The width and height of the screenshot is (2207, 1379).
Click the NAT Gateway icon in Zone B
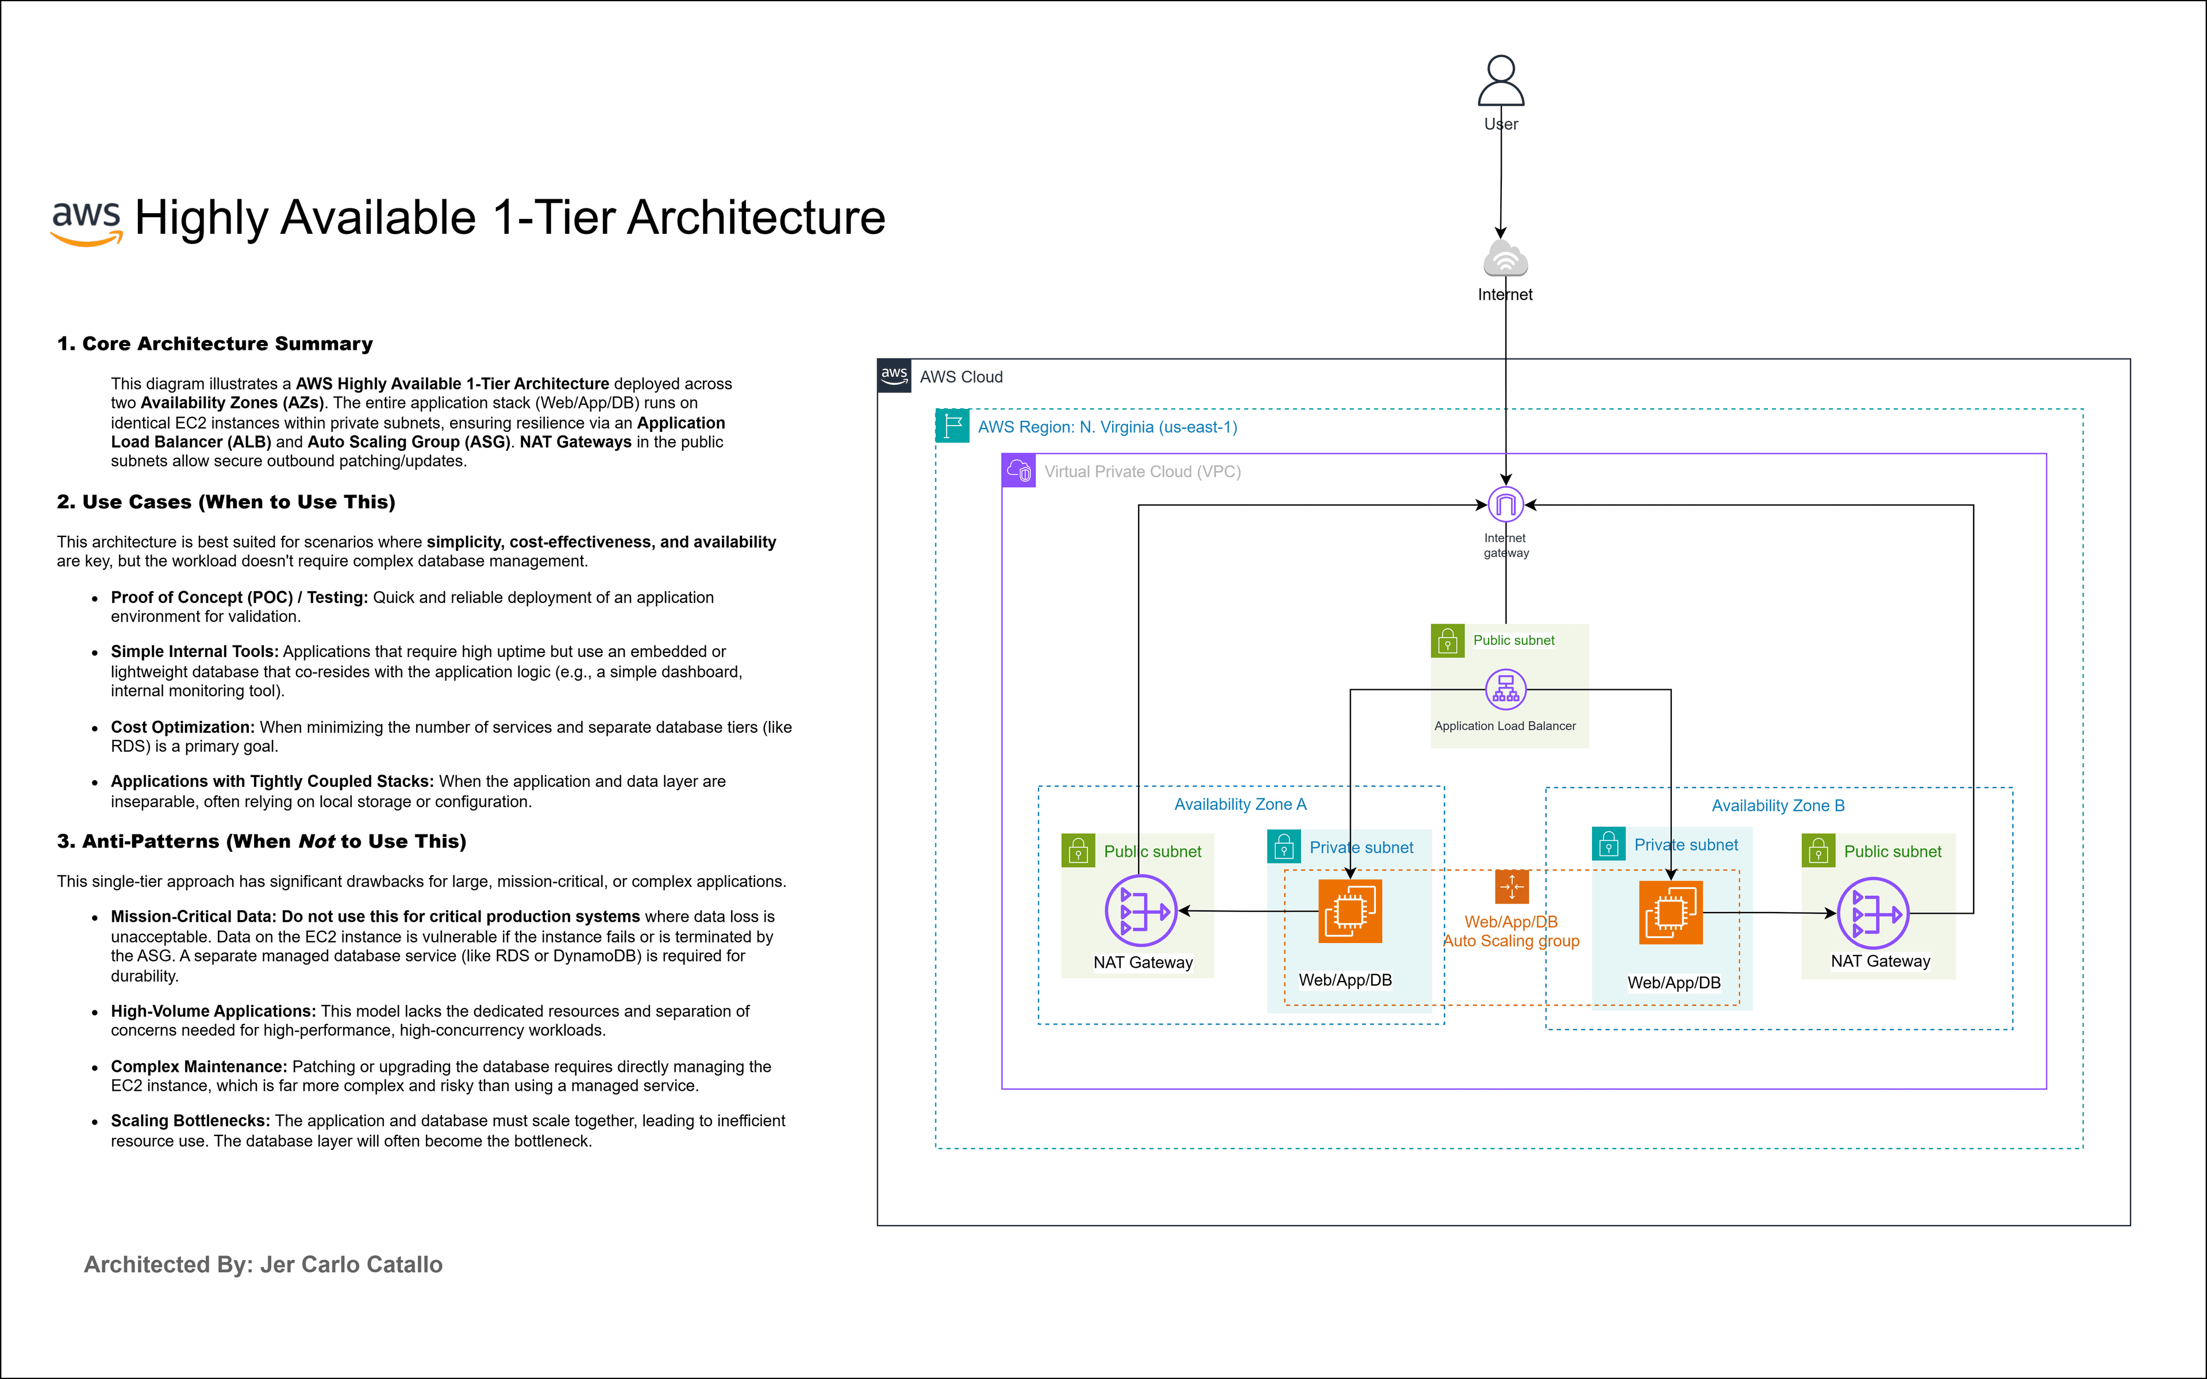(x=1873, y=913)
